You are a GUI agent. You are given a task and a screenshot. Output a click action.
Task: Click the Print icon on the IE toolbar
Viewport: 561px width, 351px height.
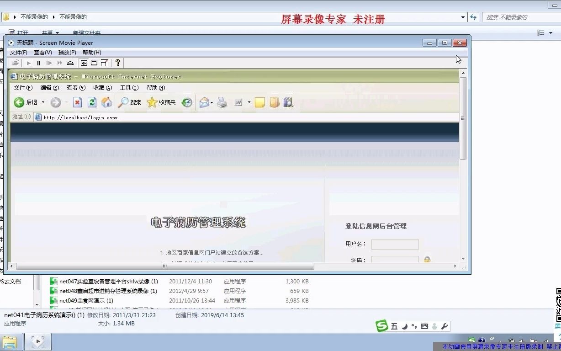coord(222,102)
